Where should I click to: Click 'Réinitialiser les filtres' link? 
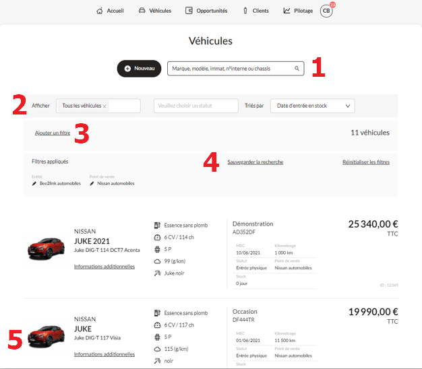point(366,162)
